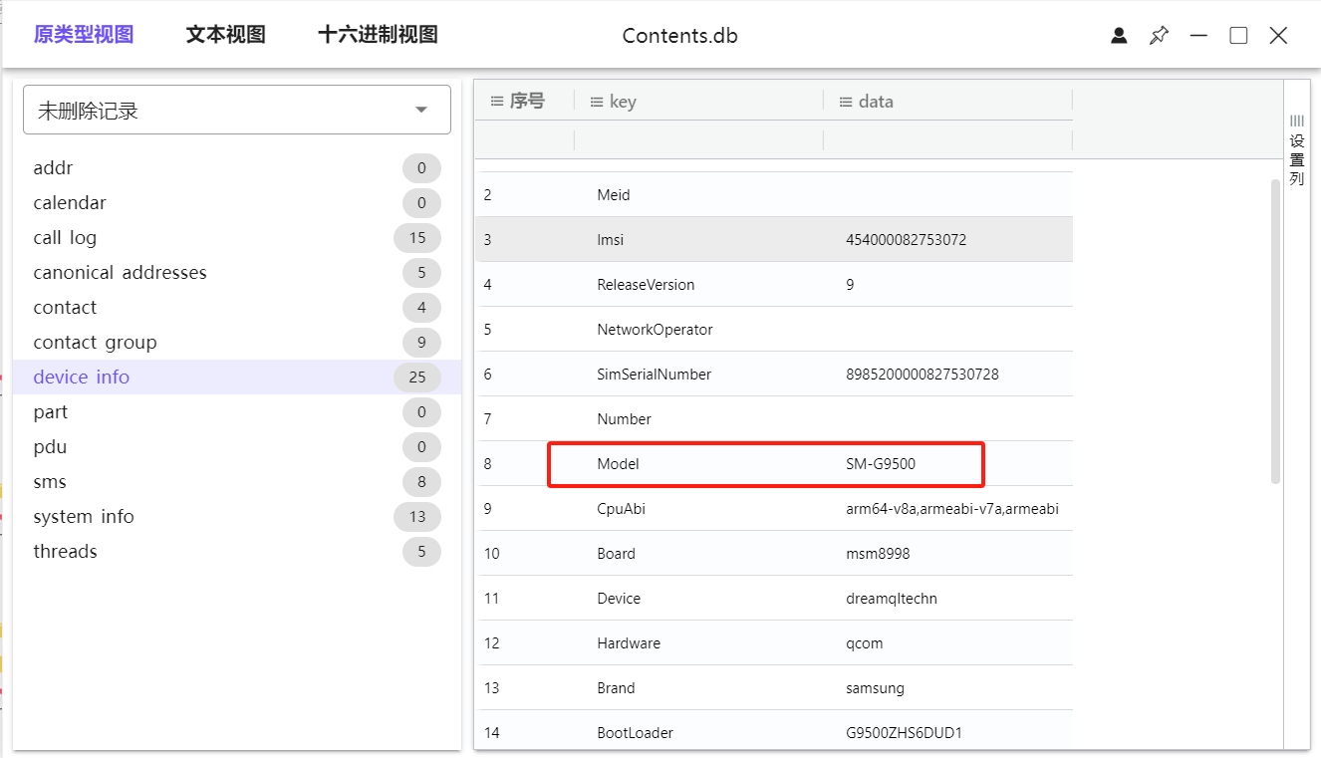Open the 序号 column menu icon
The image size is (1321, 758).
point(497,101)
